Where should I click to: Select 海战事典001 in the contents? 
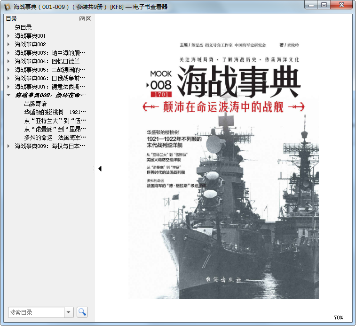click(30, 36)
